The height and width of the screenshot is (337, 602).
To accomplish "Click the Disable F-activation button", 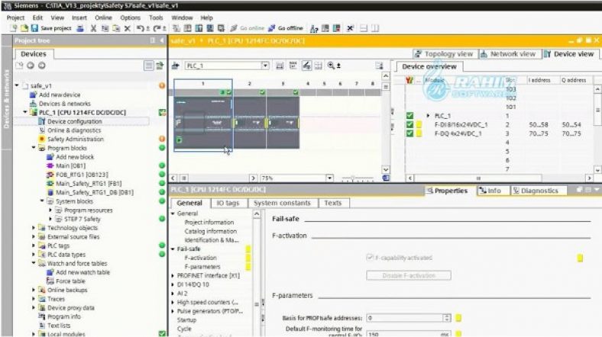I will coord(409,275).
